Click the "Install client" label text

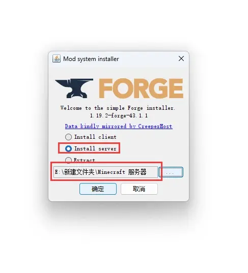click(x=95, y=137)
